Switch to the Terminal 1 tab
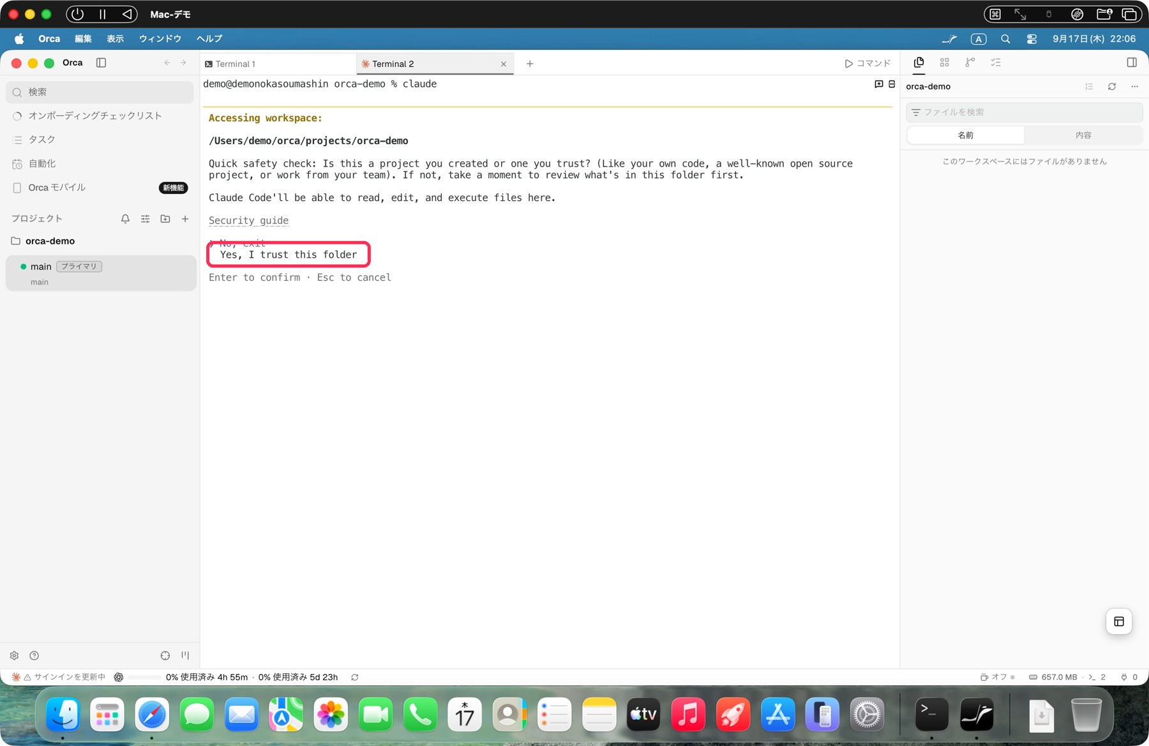This screenshot has height=746, width=1149. click(x=278, y=64)
